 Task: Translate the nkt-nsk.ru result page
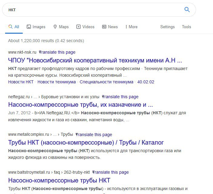click(58, 52)
